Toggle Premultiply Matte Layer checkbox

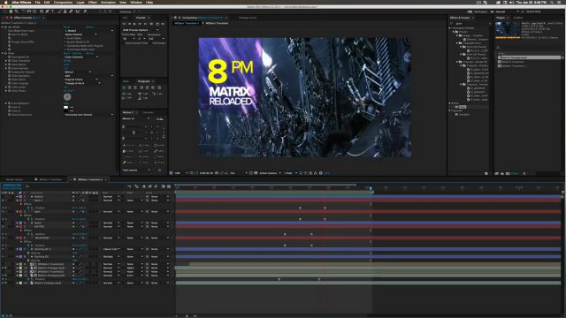click(x=65, y=49)
